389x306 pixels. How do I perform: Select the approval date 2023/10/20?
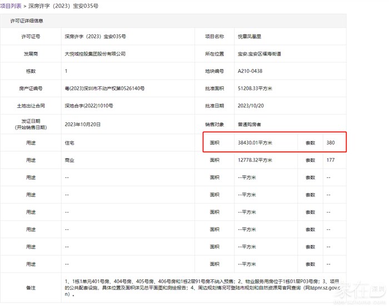pyautogui.click(x=250, y=106)
